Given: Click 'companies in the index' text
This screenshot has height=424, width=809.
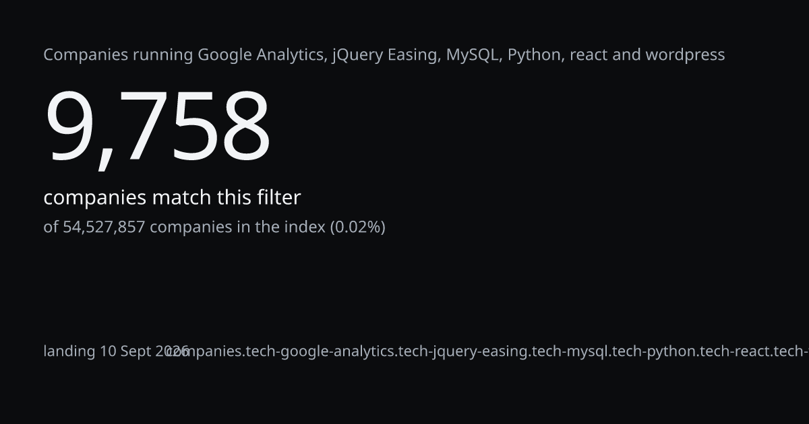Looking at the screenshot, I should pos(237,227).
